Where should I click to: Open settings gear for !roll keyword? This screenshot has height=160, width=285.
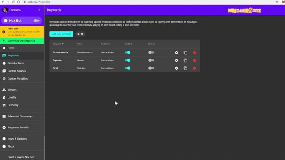[x=176, y=68]
